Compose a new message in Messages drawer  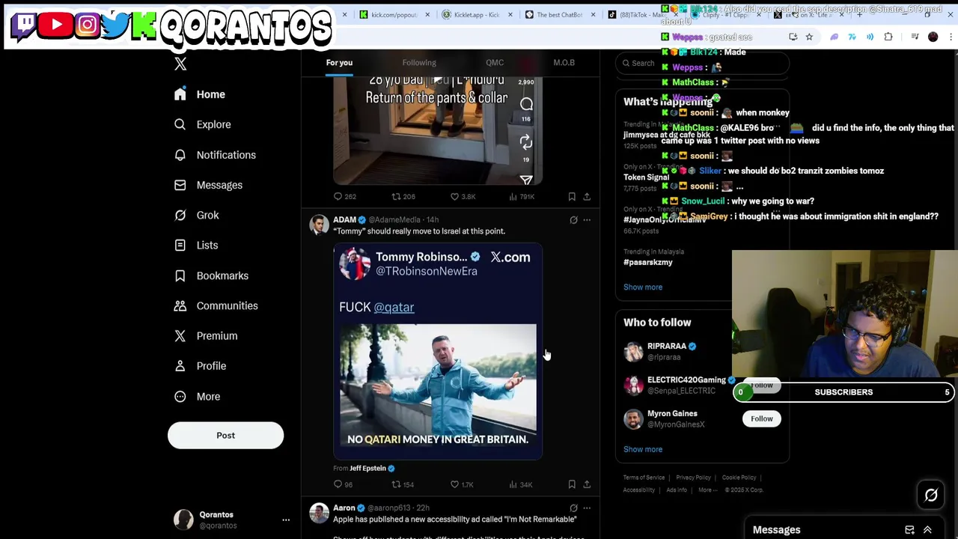[x=909, y=530]
